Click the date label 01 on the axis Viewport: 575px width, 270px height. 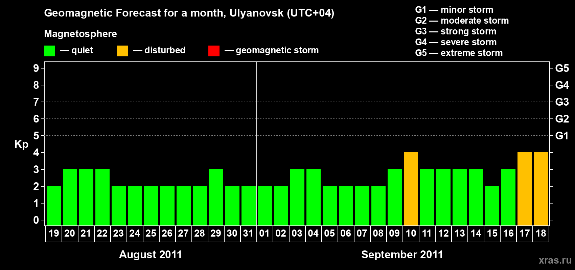coord(264,233)
